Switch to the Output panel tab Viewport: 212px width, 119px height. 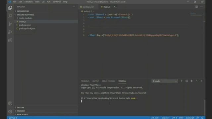point(96,81)
